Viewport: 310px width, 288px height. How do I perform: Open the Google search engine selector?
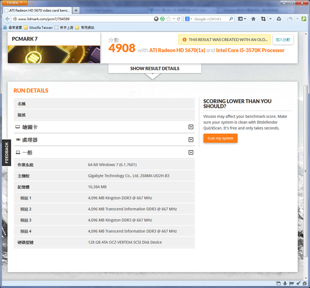point(188,19)
